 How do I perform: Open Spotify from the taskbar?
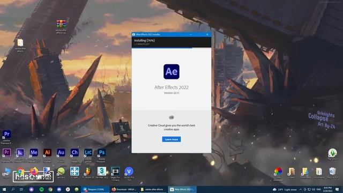(42, 189)
